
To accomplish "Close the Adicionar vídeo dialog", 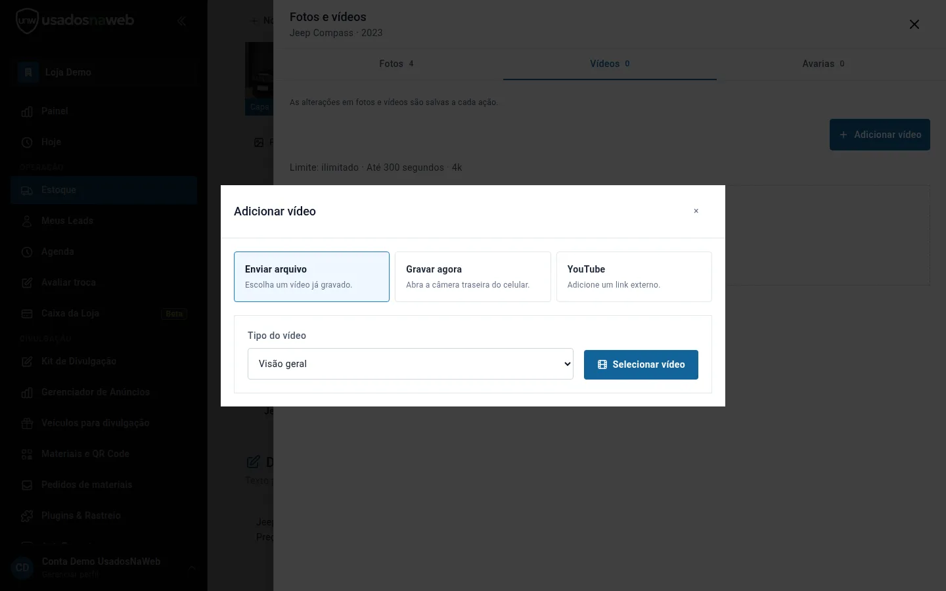I will [x=696, y=211].
